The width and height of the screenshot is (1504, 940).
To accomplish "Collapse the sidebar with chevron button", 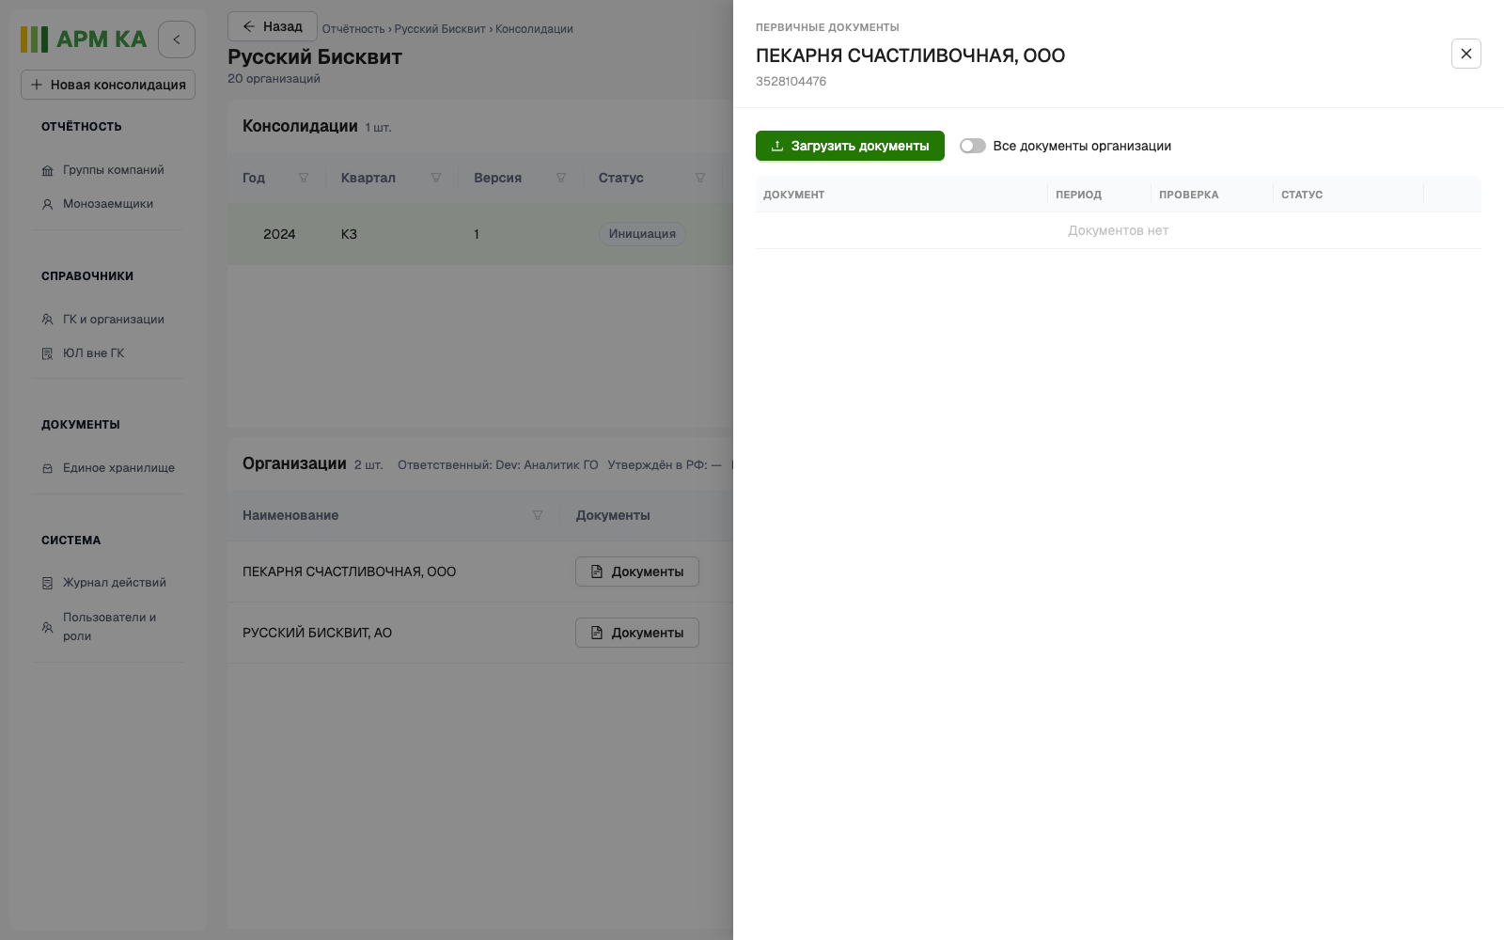I will point(177,39).
